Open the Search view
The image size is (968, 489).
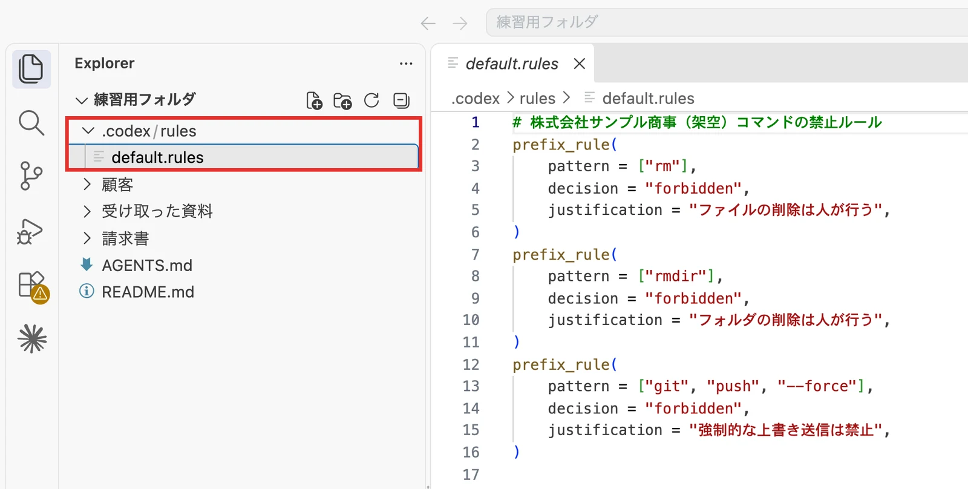coord(31,123)
